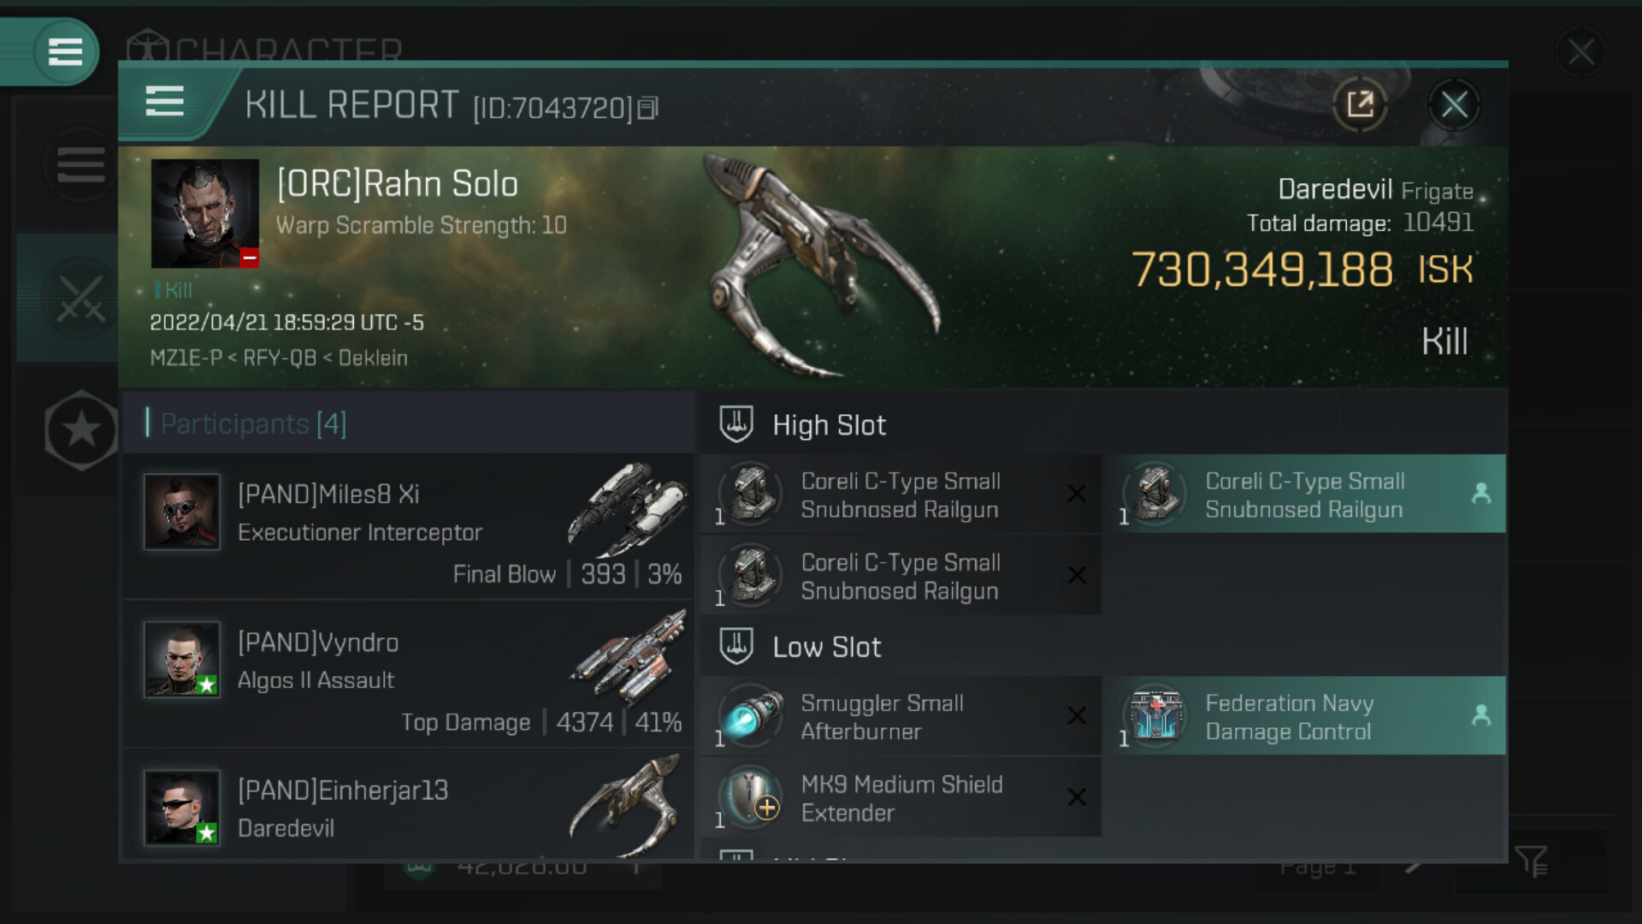The height and width of the screenshot is (924, 1642).
Task: Open Einherjar13's Daredevil participant entry
Action: [409, 808]
